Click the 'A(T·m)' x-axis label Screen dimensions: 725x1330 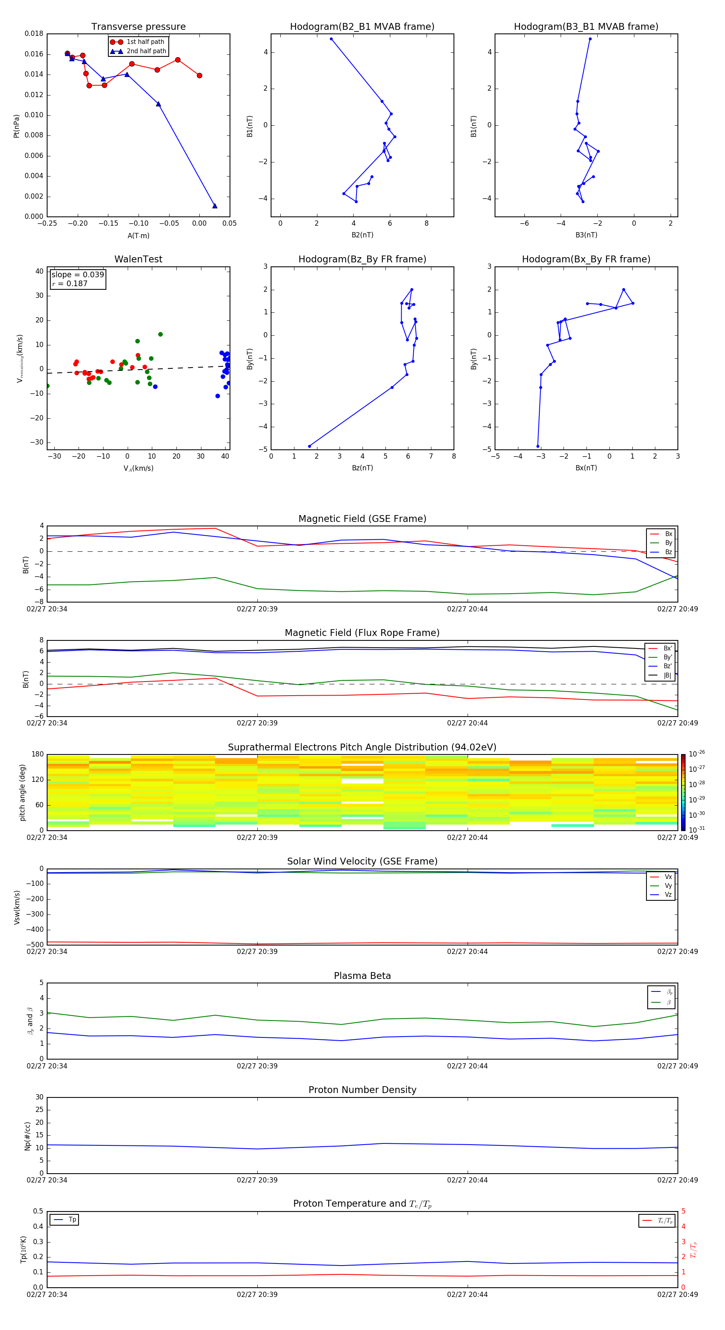tap(138, 236)
